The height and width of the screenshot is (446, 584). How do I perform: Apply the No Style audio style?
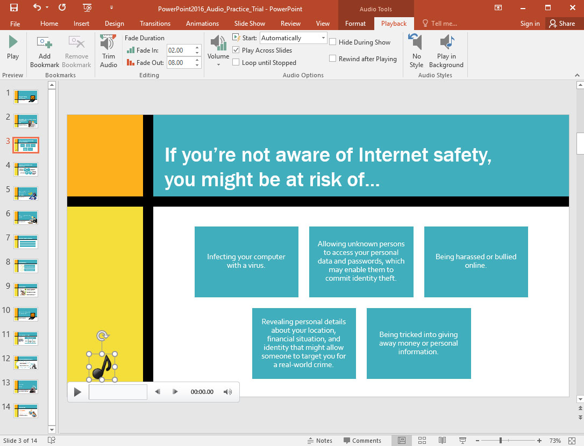click(416, 50)
